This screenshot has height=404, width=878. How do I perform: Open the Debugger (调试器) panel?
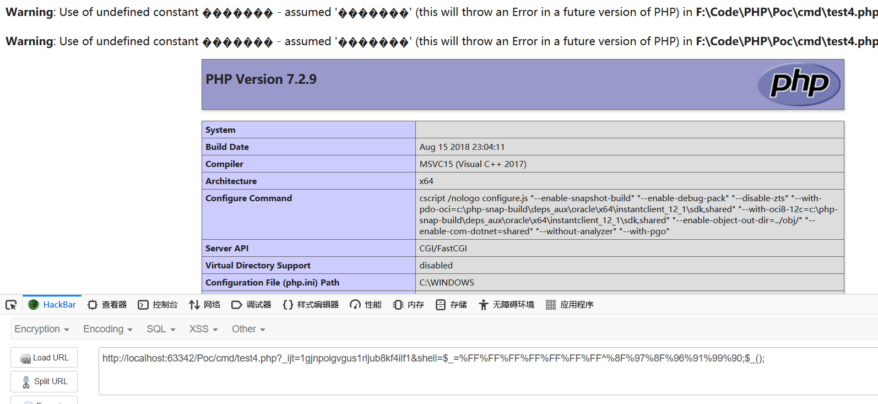pos(251,305)
